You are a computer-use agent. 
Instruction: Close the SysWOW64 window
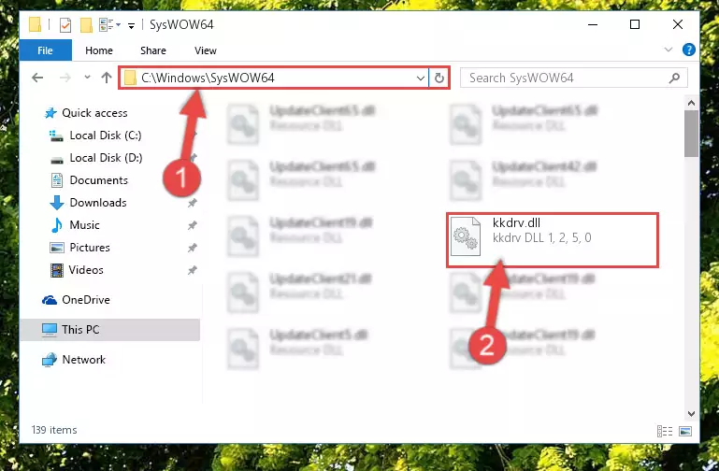678,24
